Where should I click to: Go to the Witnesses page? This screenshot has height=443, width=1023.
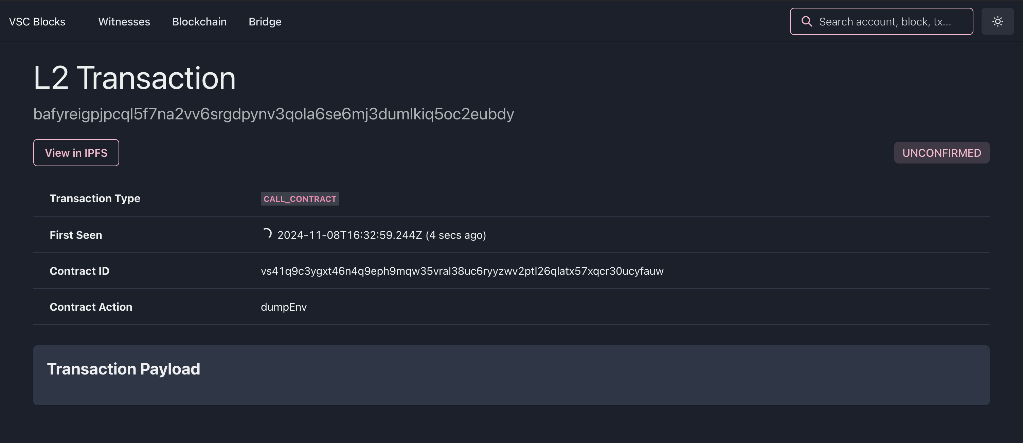pos(124,21)
